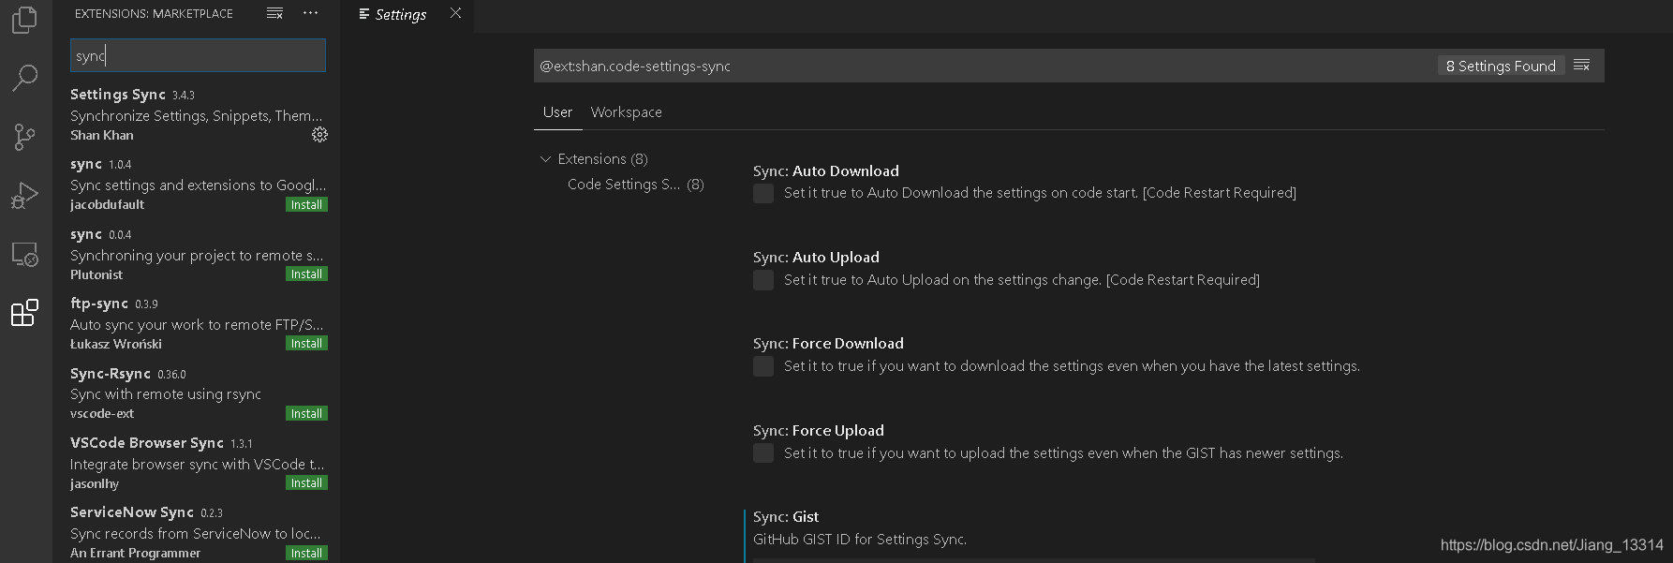This screenshot has width=1673, height=563.
Task: Clear the settings search input
Action: click(x=1582, y=66)
